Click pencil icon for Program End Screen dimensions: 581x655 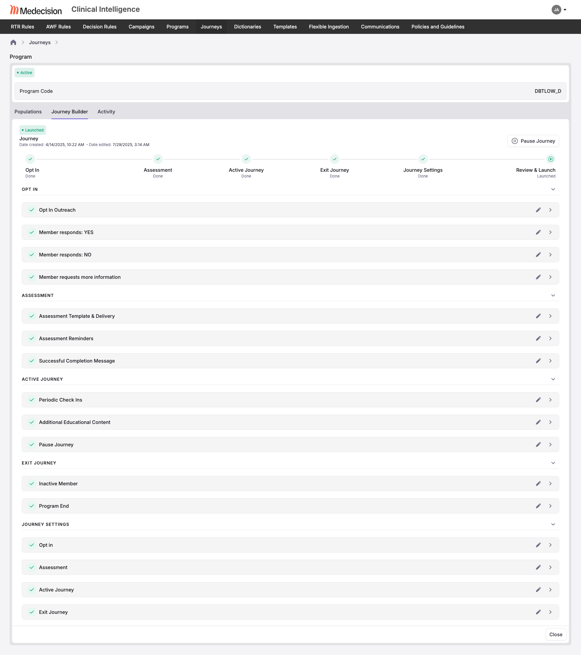(538, 506)
